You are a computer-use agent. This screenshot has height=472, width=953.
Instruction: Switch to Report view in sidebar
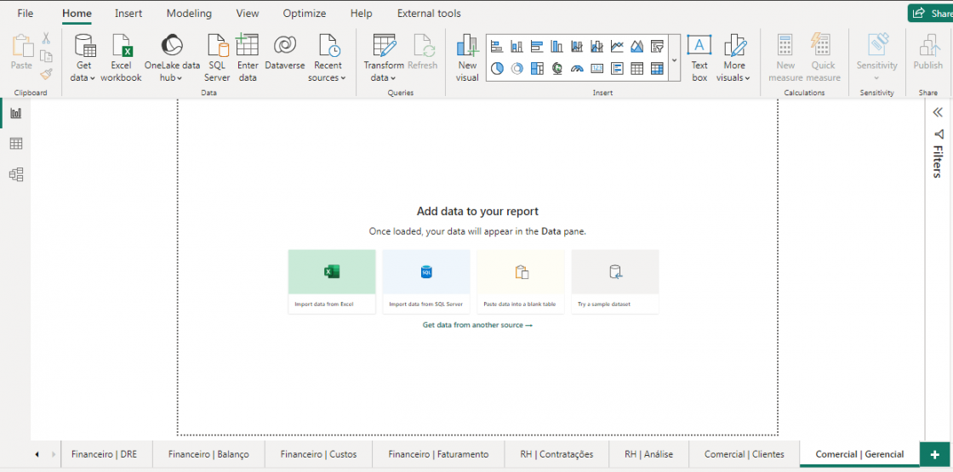pos(16,113)
